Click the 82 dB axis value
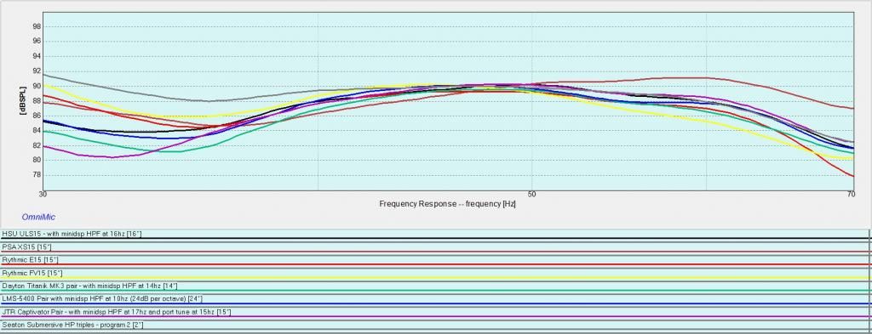The image size is (872, 334). point(37,145)
